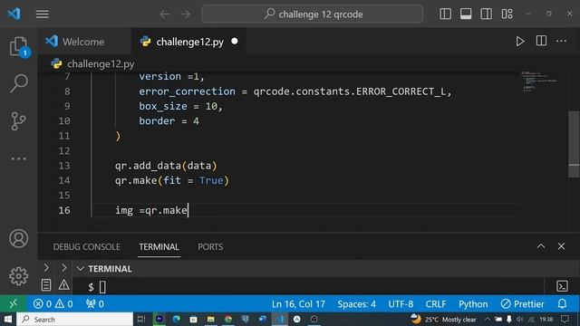Click Ln 16, Col 17 go-to-line indicator
Viewport: 580px width, 326px height.
click(x=298, y=304)
